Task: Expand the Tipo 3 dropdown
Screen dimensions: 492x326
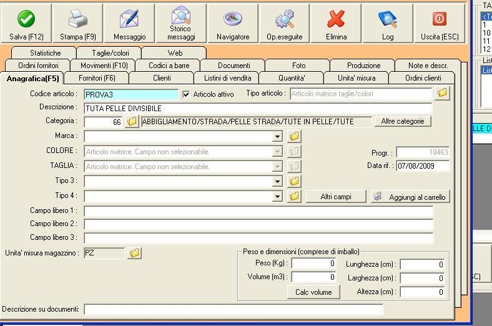Action: pos(277,181)
